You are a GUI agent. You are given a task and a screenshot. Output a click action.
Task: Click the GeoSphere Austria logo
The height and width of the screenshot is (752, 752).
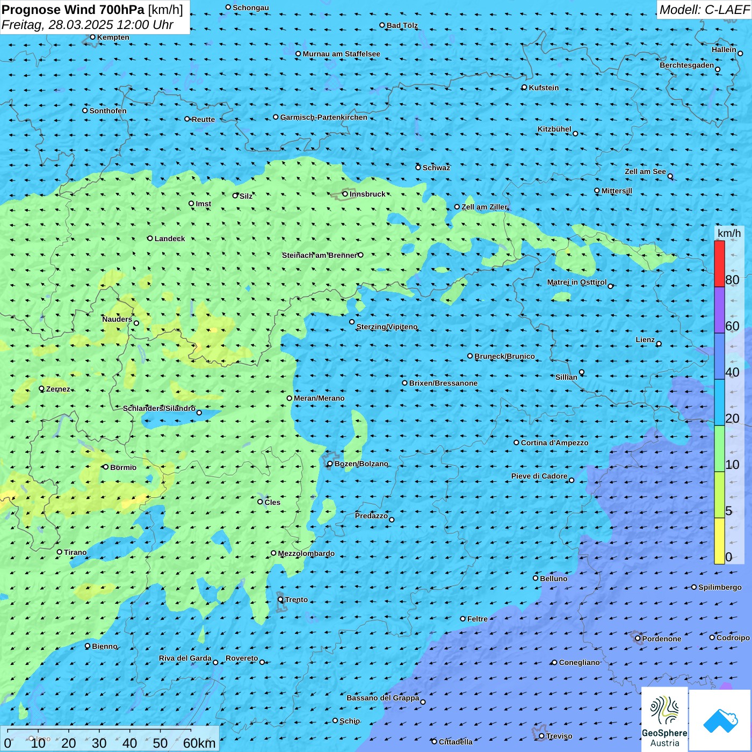pos(664,719)
